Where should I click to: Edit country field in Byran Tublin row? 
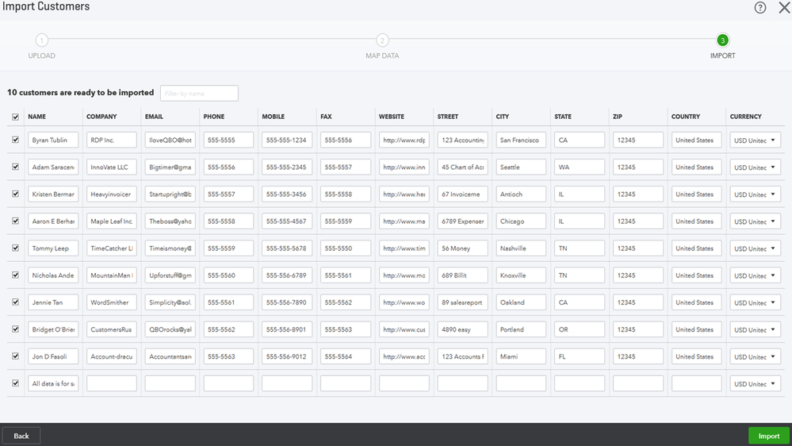(x=697, y=140)
